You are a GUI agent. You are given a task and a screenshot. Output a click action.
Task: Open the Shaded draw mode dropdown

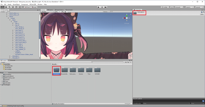point(48,12)
